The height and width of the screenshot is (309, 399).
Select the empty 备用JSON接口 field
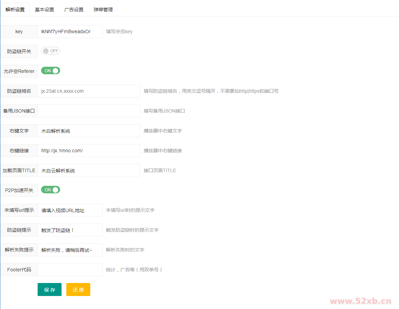click(89, 111)
